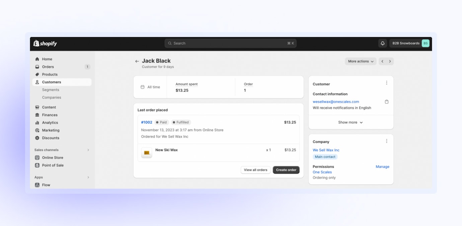This screenshot has width=462, height=226.
Task: Click the Marketing target icon
Action: (x=37, y=130)
